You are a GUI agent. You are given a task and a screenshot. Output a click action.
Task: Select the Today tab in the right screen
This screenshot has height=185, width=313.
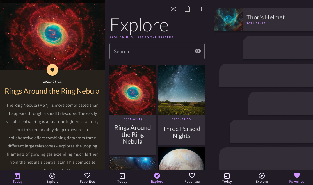227,178
